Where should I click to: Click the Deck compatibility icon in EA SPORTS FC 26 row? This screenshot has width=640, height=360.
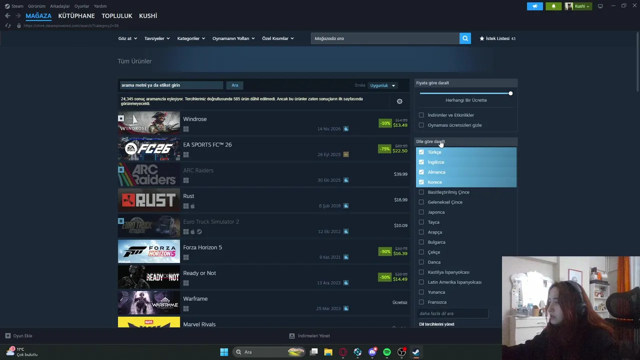[x=346, y=154]
